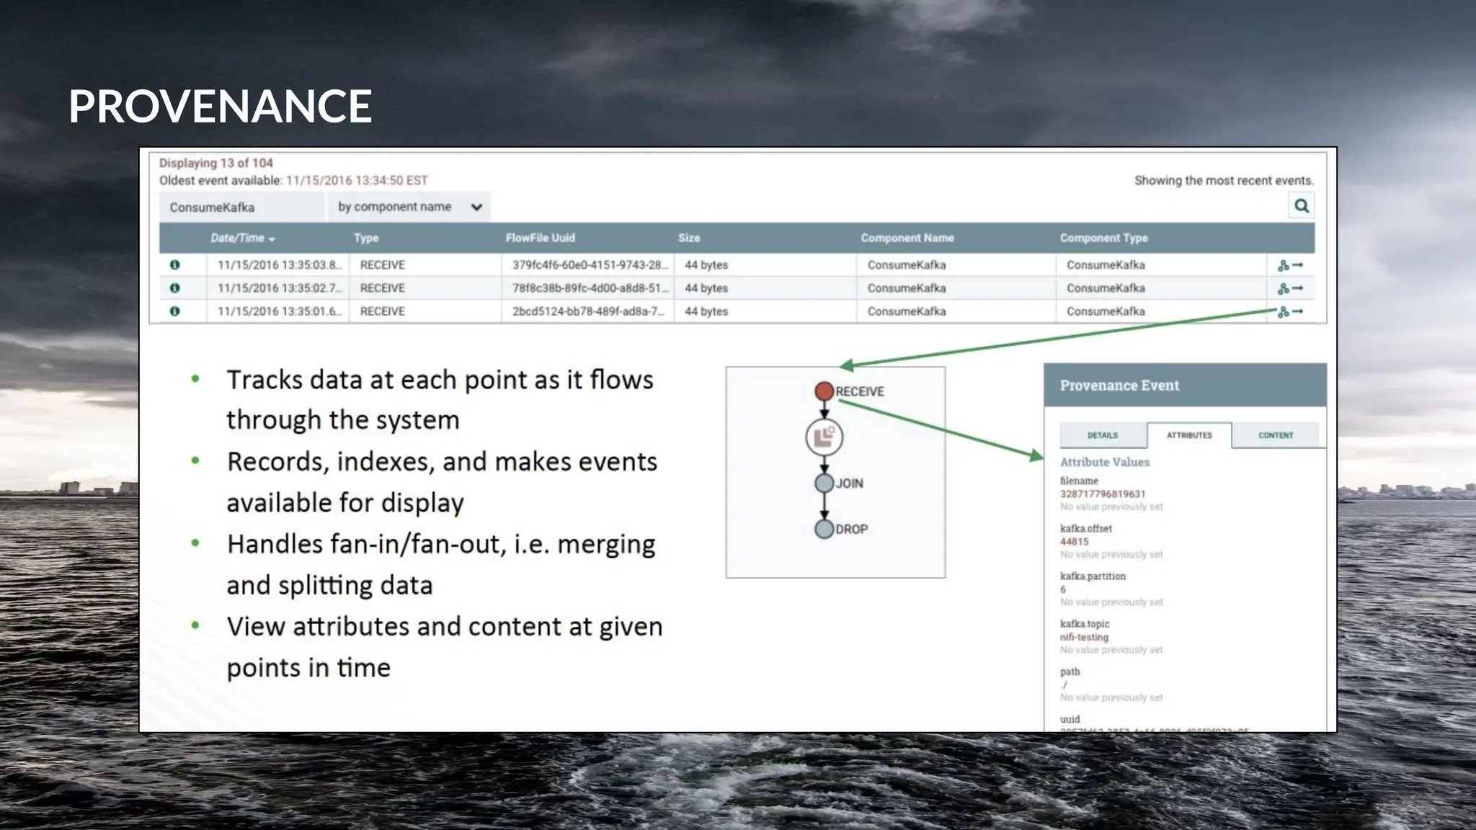Click the FlowFile Uuid column header
The height and width of the screenshot is (830, 1476).
pos(541,238)
